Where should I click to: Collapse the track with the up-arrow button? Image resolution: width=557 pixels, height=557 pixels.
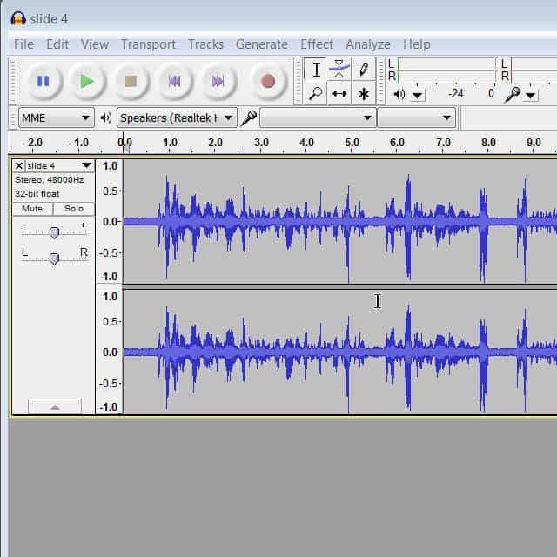tap(55, 406)
